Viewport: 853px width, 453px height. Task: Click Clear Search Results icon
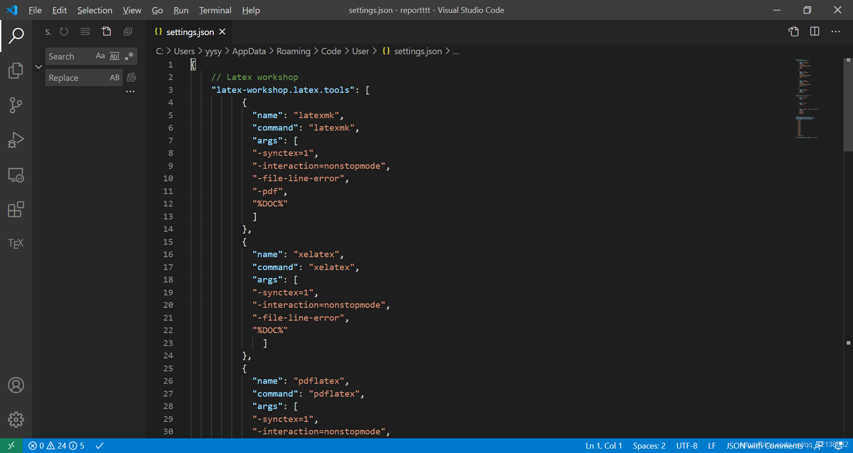coord(85,32)
